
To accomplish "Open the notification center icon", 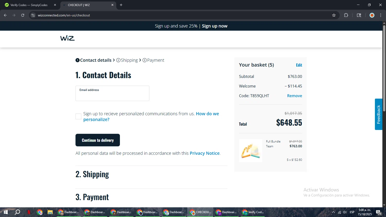I will (379, 212).
